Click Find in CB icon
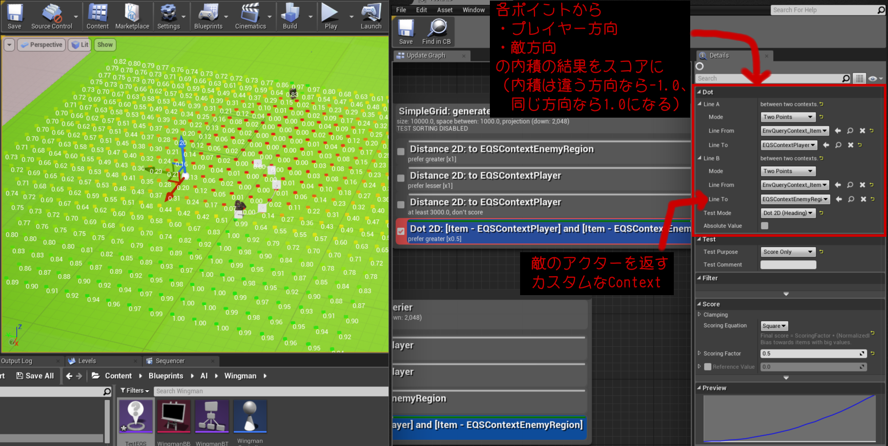This screenshot has width=888, height=446. [437, 32]
